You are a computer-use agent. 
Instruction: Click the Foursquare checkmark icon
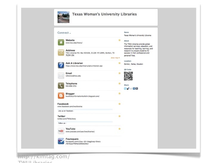(x=61, y=141)
